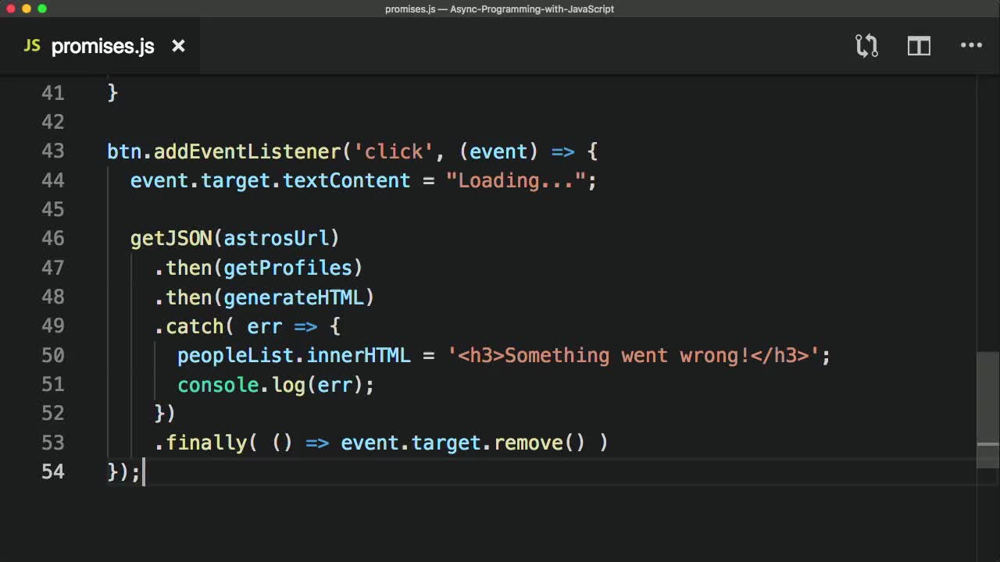Open the More Actions ellipsis menu
The width and height of the screenshot is (1000, 562).
pos(971,46)
